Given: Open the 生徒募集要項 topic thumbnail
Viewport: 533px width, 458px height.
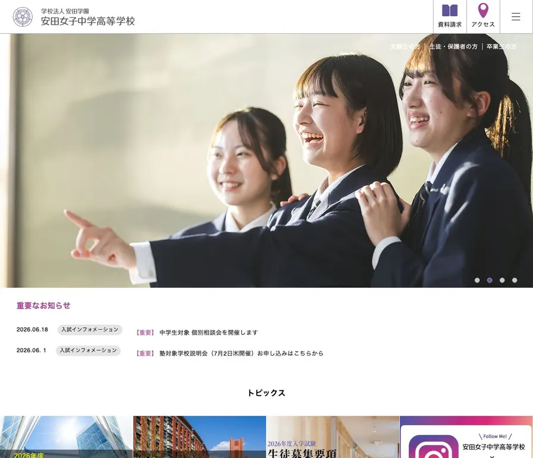Looking at the screenshot, I should point(333,437).
